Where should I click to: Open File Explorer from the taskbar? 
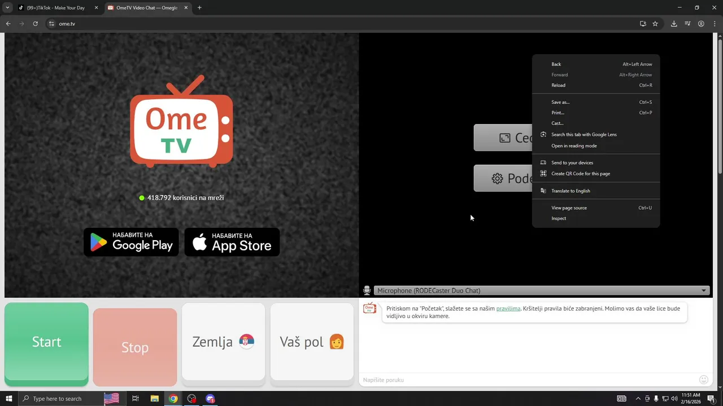tap(154, 399)
